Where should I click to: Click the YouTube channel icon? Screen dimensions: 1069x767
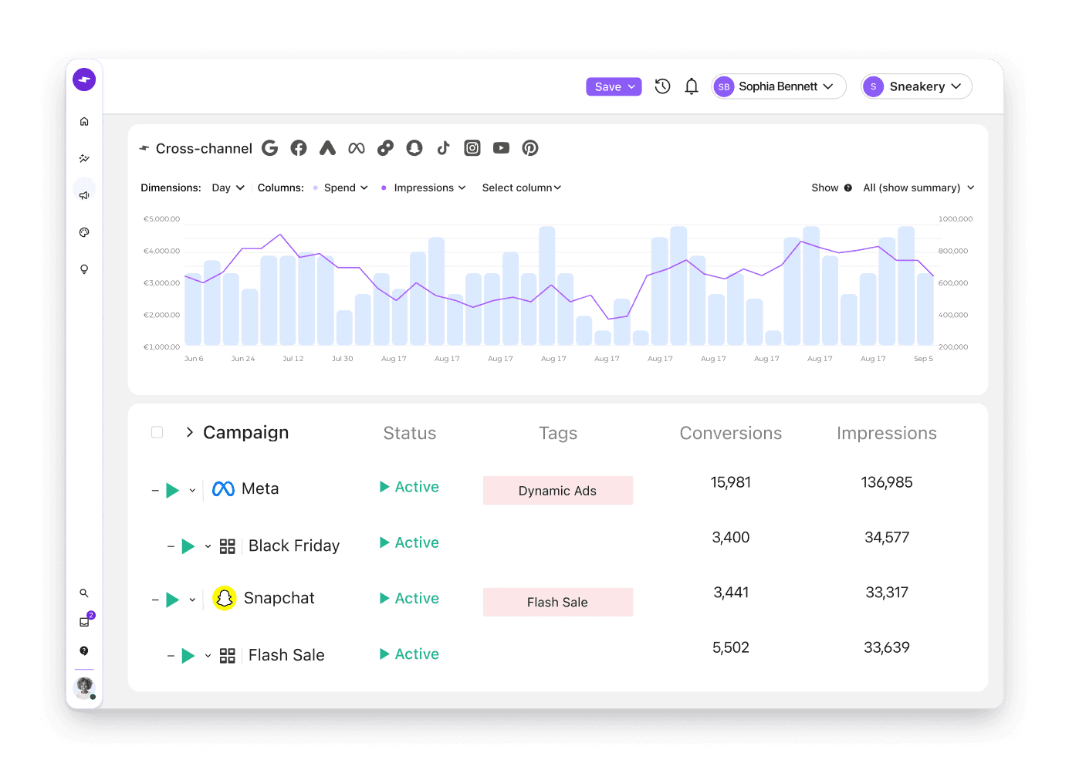pyautogui.click(x=501, y=148)
